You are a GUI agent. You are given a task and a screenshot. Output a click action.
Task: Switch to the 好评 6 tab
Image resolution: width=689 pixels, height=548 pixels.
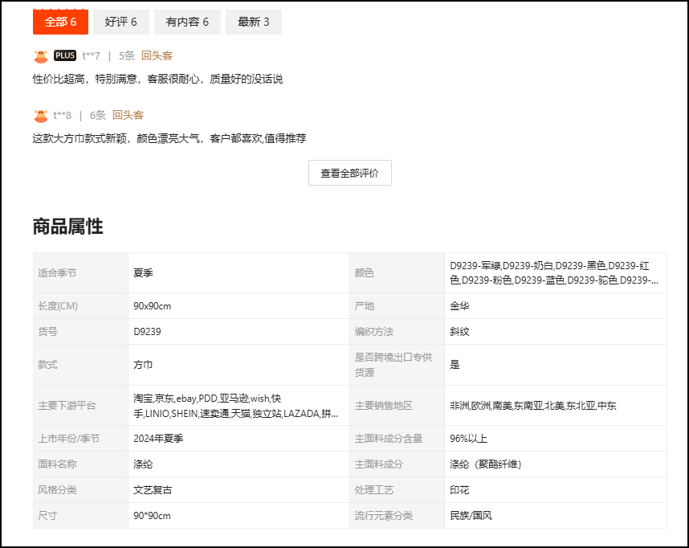[120, 22]
